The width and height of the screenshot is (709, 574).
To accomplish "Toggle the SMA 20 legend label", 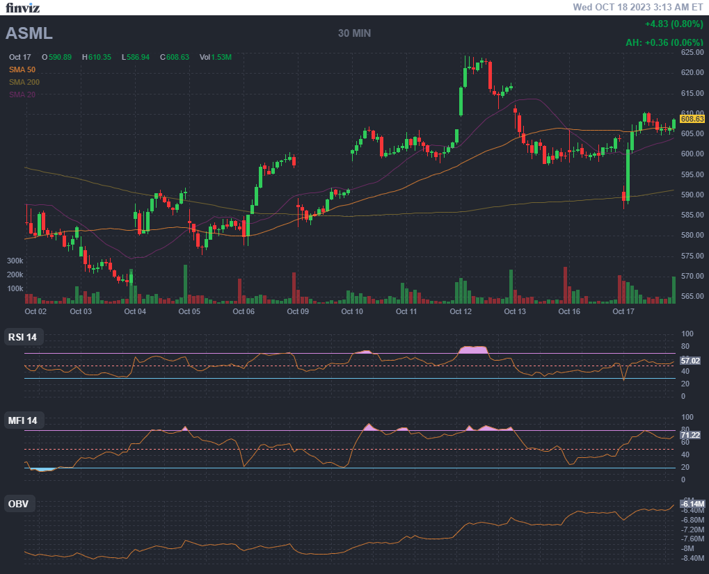I will coord(22,95).
